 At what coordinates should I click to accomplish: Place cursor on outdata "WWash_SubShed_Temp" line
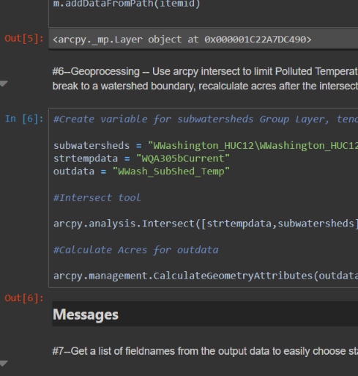[141, 172]
